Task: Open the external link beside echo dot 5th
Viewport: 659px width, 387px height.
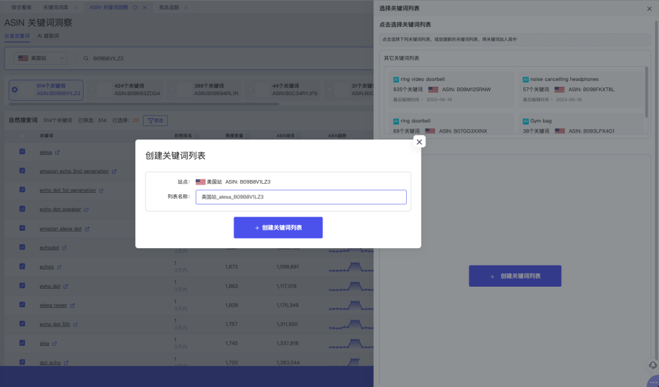Action: coord(76,325)
